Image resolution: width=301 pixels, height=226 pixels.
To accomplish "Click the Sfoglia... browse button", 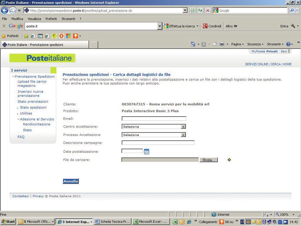I will (209, 160).
